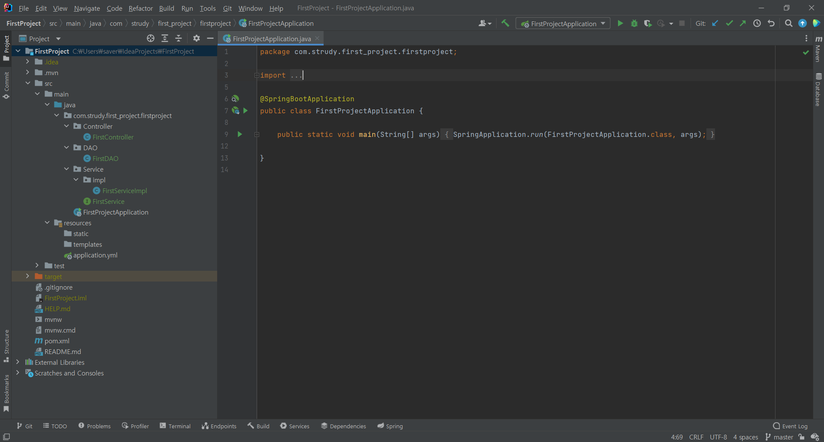824x442 pixels.
Task: Toggle the Structure side panel
Action: [x=6, y=345]
